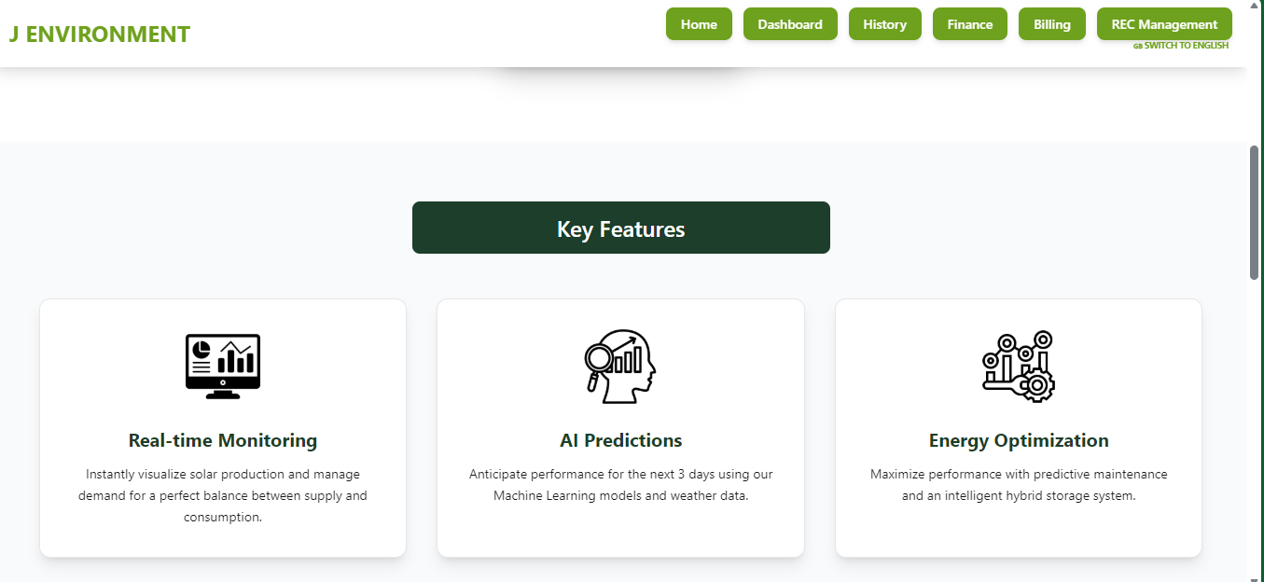Select the Finance nav button
1264x582 pixels.
(x=970, y=24)
